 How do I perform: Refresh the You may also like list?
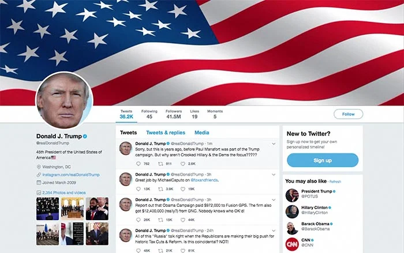(x=335, y=182)
